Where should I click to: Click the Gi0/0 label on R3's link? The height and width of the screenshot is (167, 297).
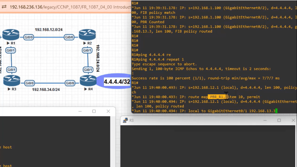pos(30,83)
